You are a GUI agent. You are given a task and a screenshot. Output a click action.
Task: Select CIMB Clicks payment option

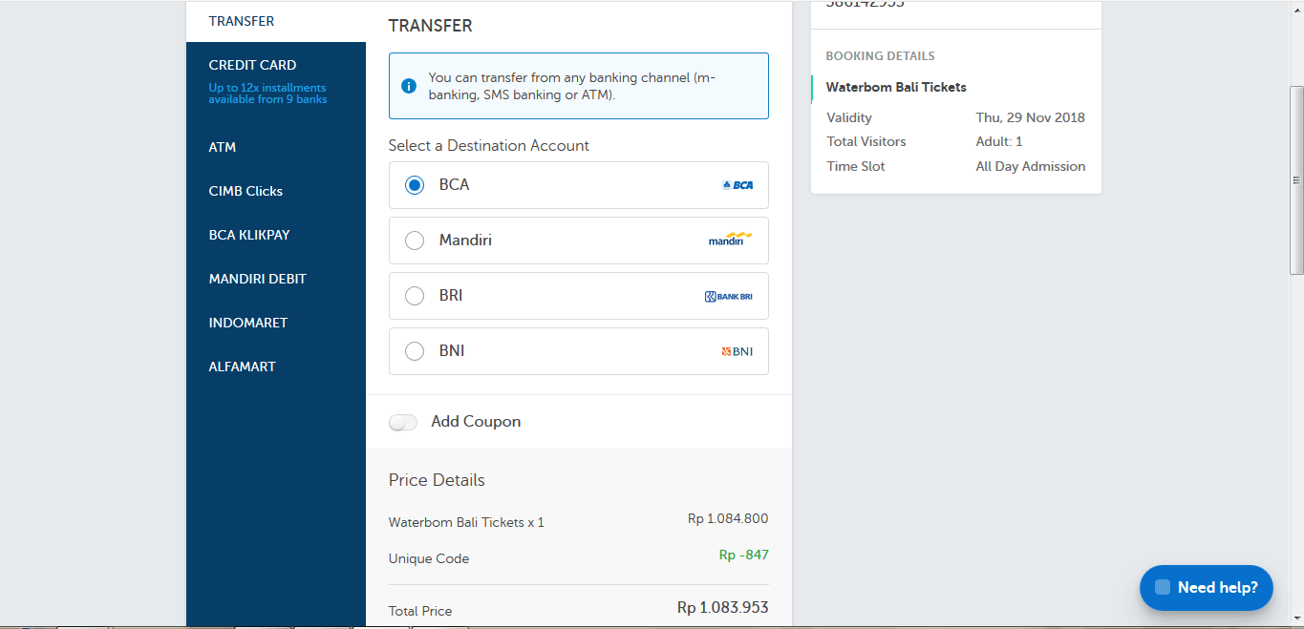click(246, 191)
